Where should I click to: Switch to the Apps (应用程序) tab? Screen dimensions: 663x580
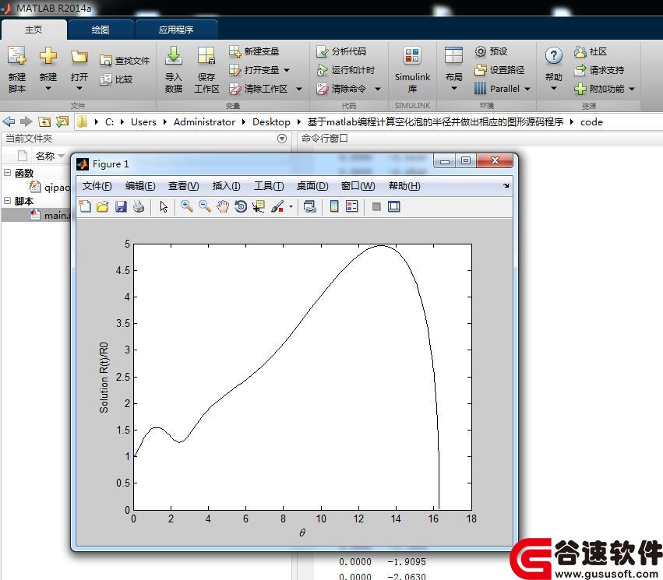176,30
